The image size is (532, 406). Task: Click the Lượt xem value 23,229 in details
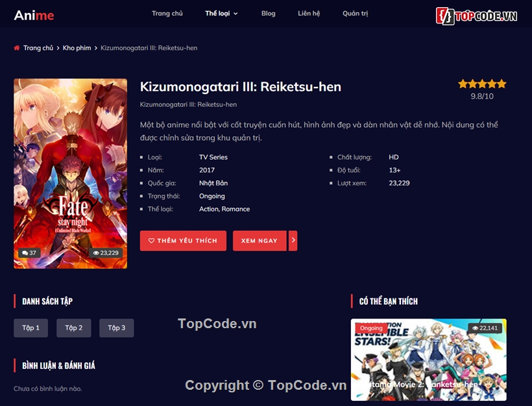click(400, 183)
